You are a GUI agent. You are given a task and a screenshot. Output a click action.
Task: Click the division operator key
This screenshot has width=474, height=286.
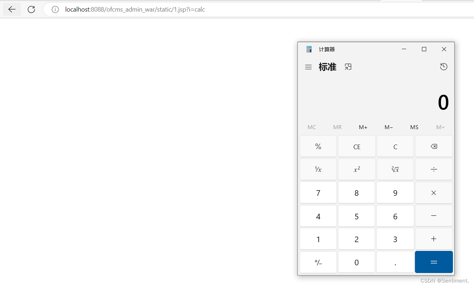[434, 169]
